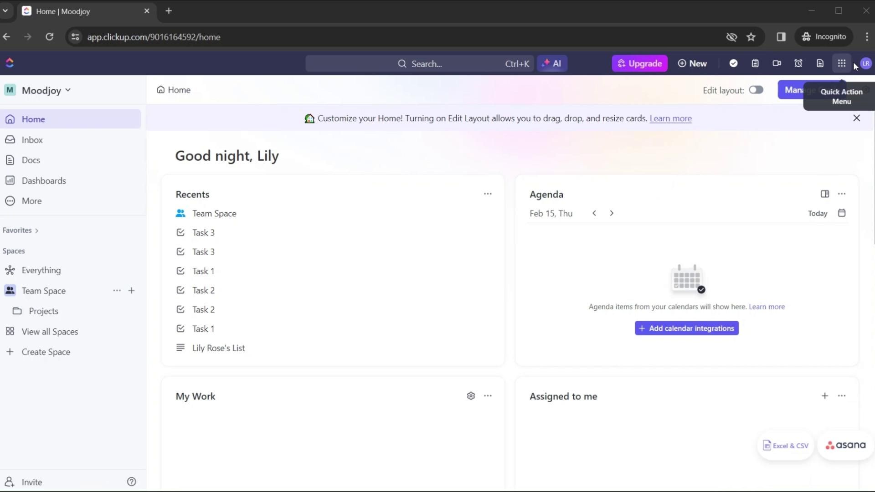Click the Learn more layout link
This screenshot has height=492, width=875.
pos(671,118)
